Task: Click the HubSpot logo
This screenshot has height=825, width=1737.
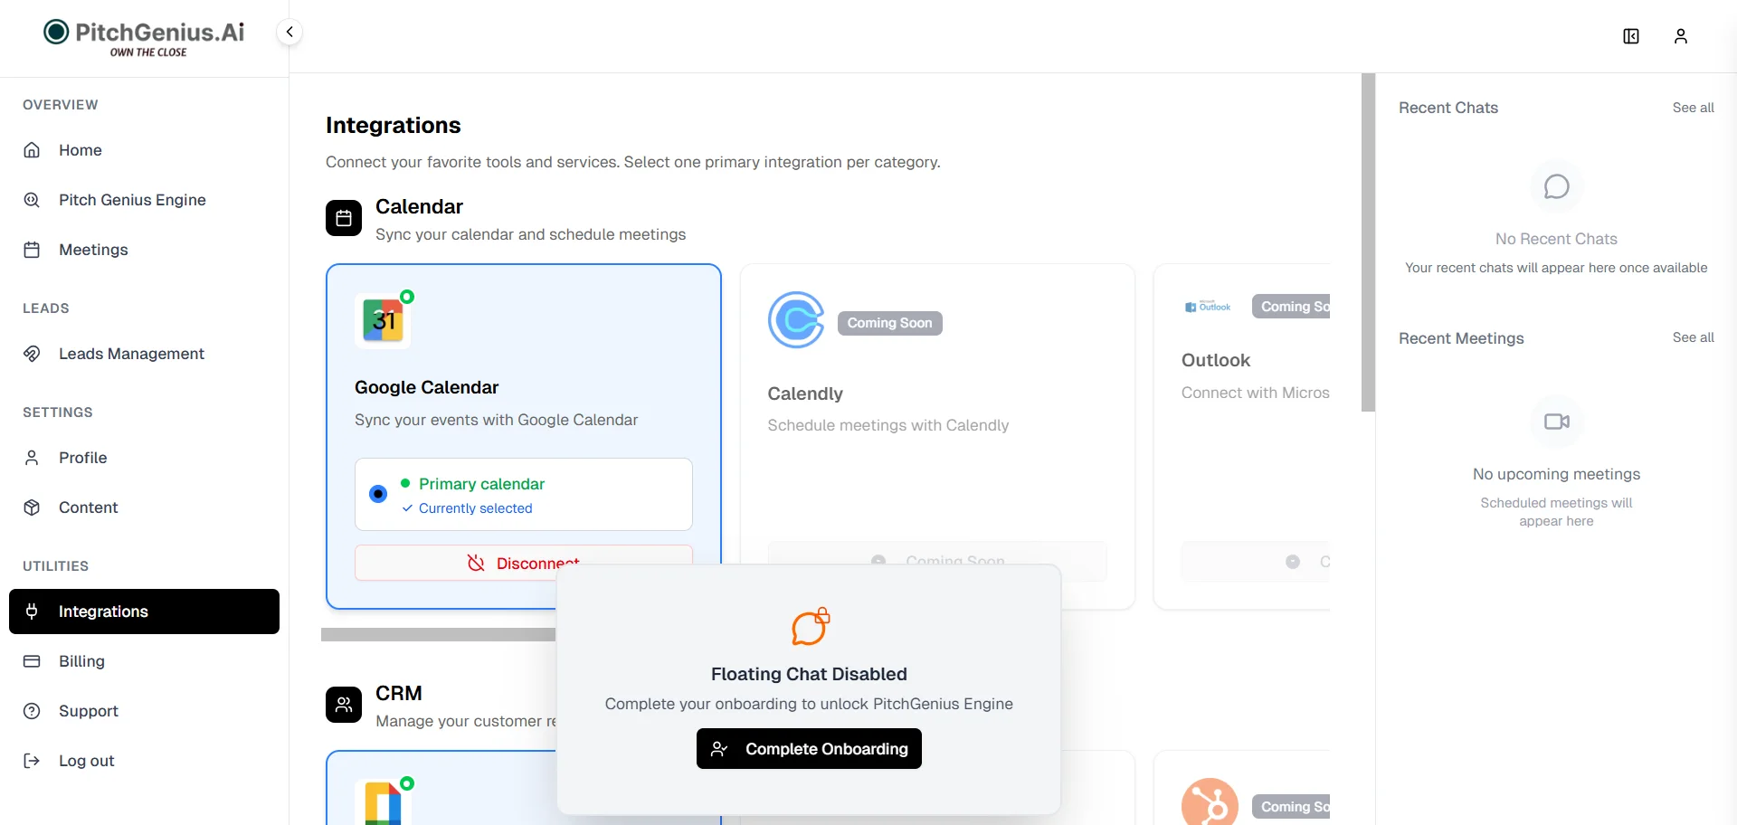Action: [1210, 802]
